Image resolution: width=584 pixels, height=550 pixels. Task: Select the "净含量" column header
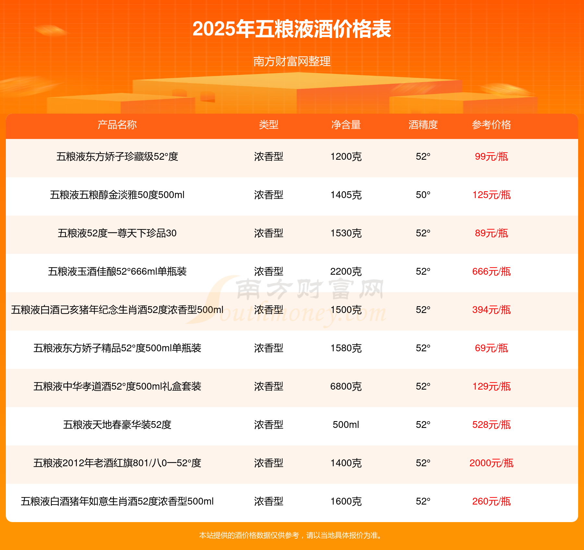(x=346, y=125)
